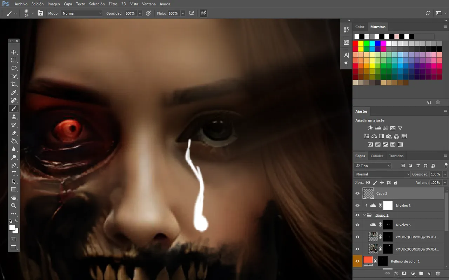This screenshot has width=449, height=280.
Task: Hide the Niveles 3 layer
Action: click(357, 205)
